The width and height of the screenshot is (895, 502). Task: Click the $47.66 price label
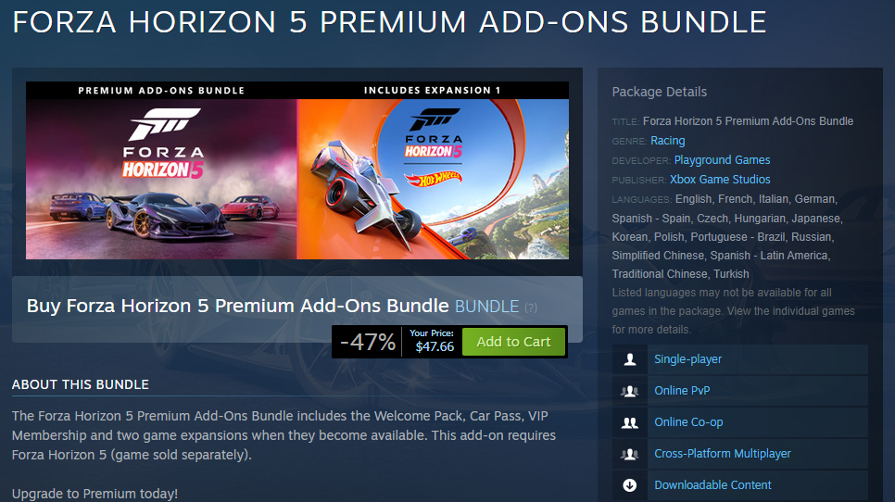435,346
